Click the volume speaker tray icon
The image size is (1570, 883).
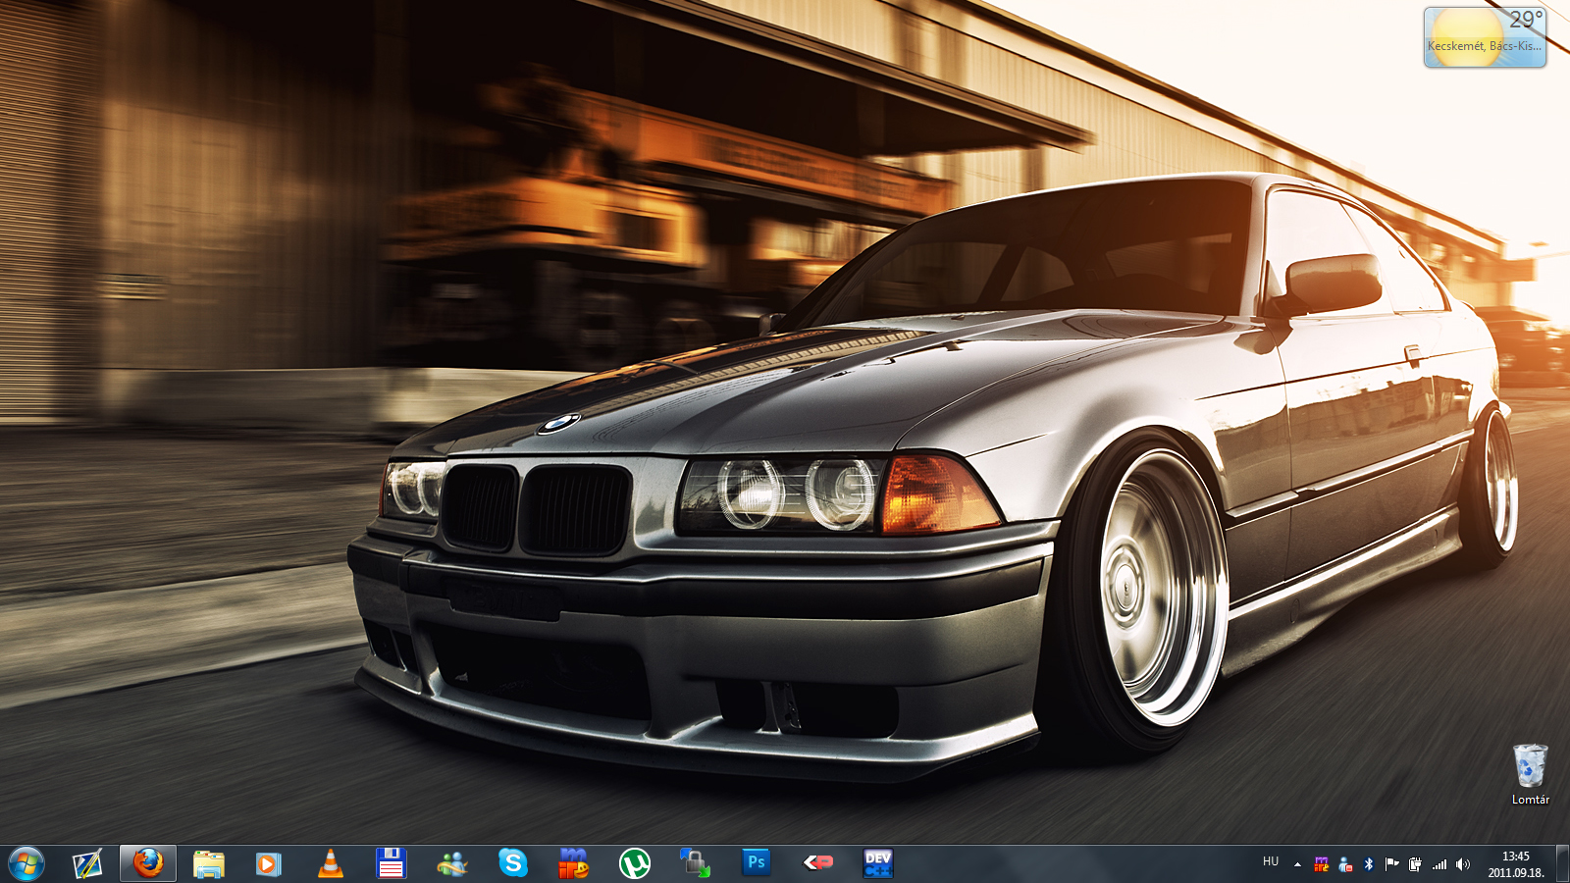coord(1463,864)
